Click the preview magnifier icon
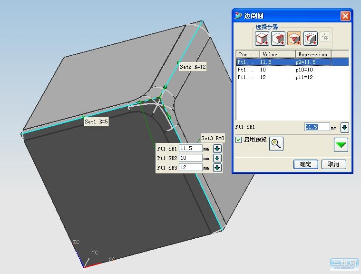 (x=276, y=144)
